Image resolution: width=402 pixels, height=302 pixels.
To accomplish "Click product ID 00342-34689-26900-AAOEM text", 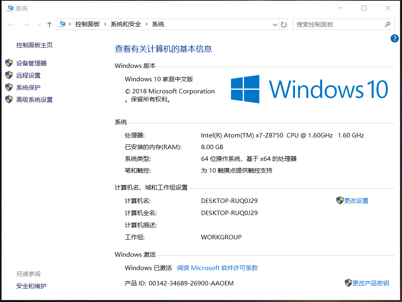I will coord(191,283).
